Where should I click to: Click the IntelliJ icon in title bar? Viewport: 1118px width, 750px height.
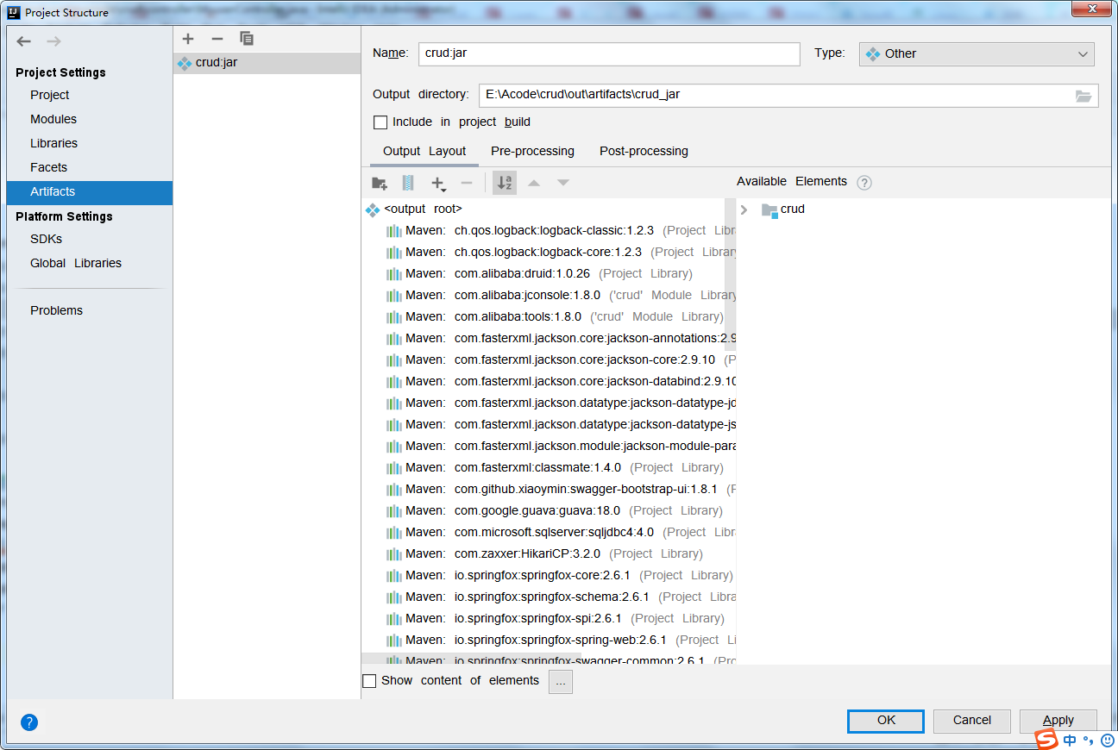coord(14,13)
